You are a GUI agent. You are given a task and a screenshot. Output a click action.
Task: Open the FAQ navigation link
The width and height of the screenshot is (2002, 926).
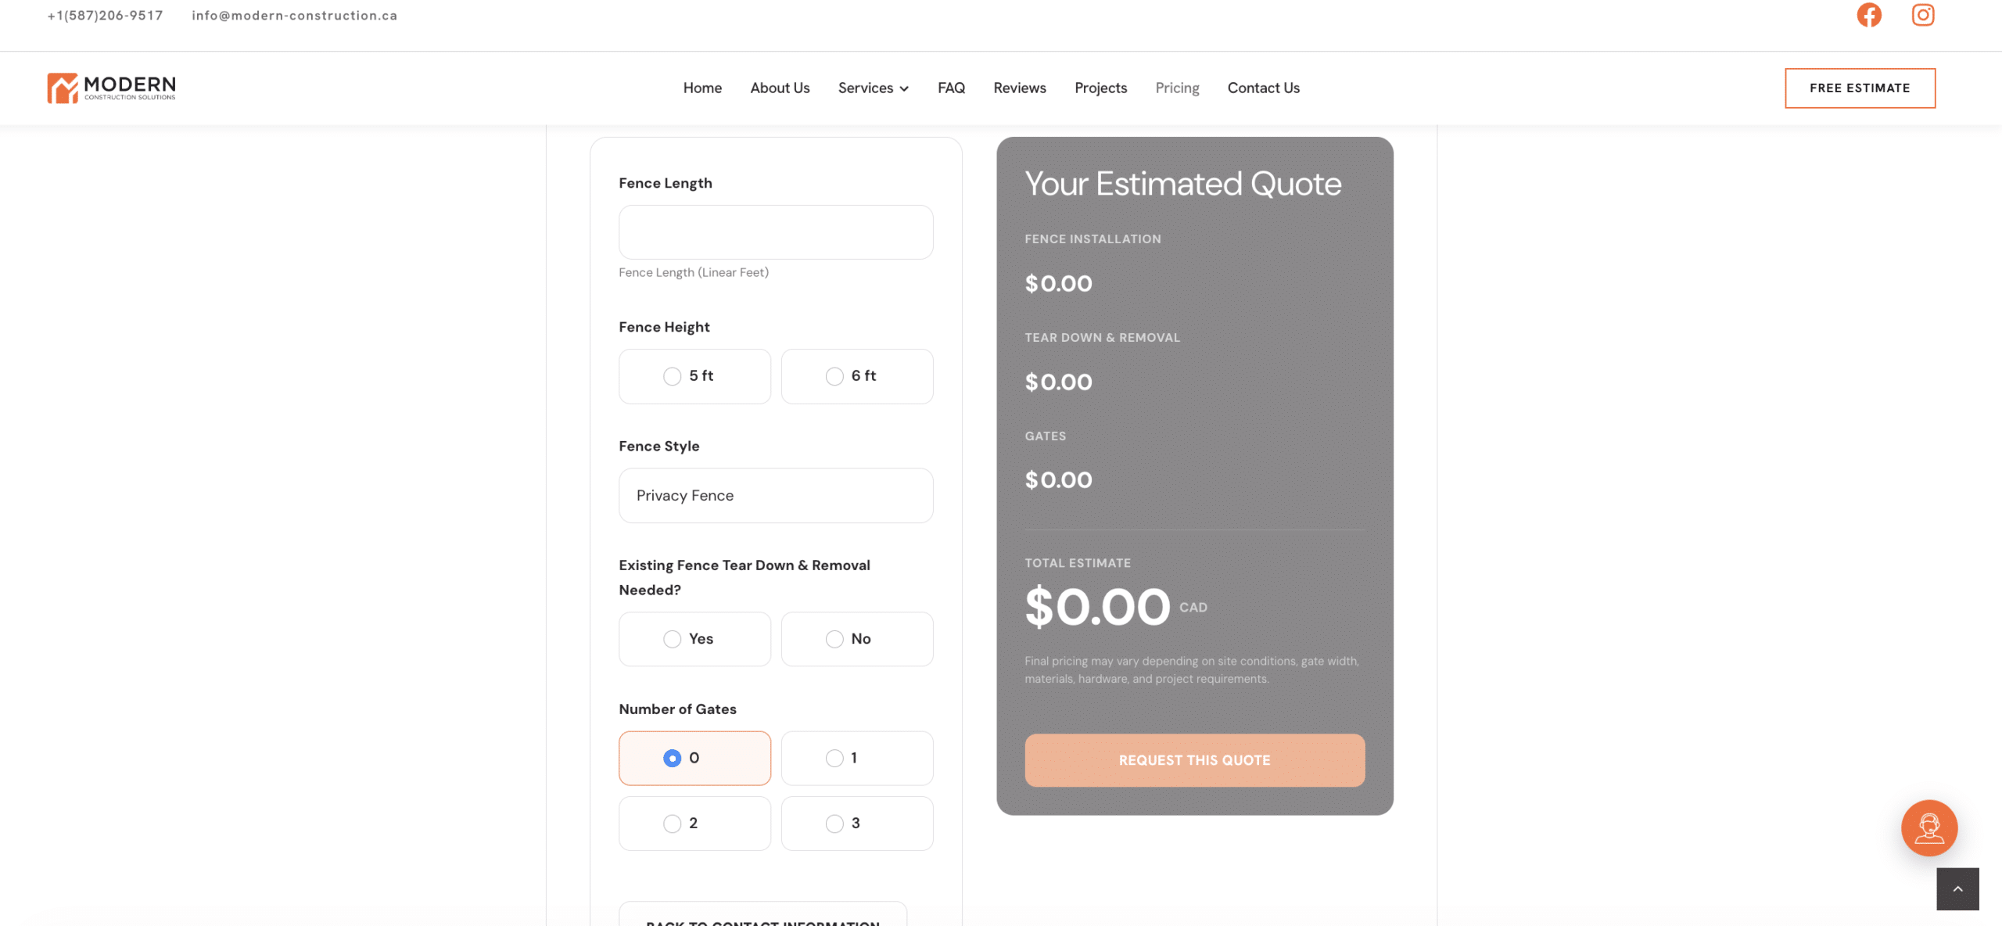click(951, 88)
